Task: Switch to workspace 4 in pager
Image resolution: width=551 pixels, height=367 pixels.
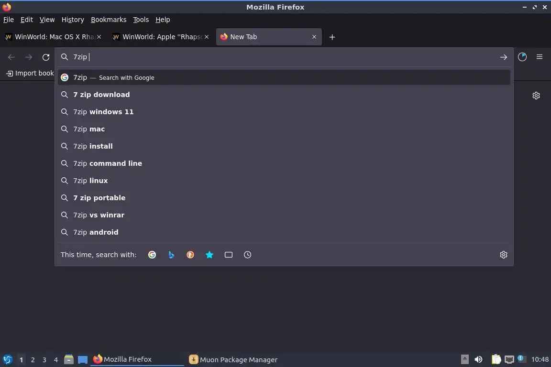Action: (56, 360)
